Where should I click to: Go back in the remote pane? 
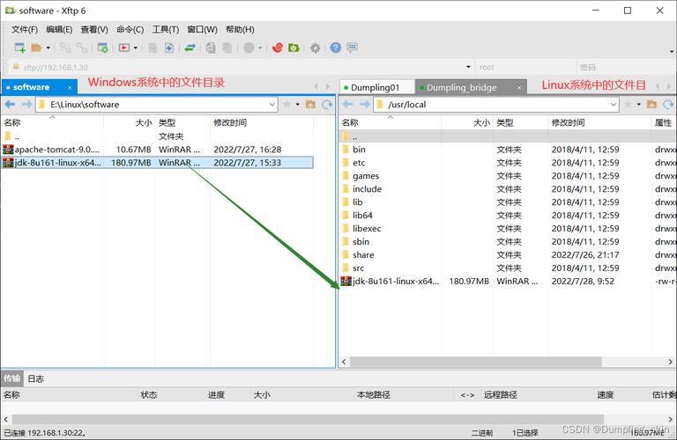[348, 105]
